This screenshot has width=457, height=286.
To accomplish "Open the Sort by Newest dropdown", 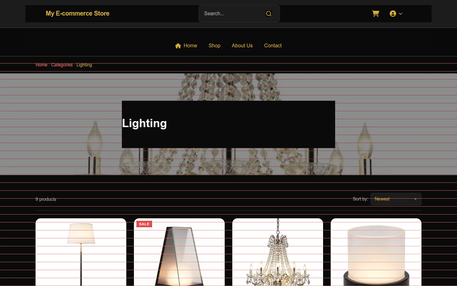I will [x=396, y=199].
